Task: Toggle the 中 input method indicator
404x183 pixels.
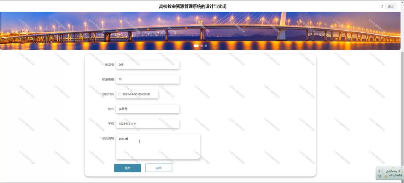Action: pos(380,171)
